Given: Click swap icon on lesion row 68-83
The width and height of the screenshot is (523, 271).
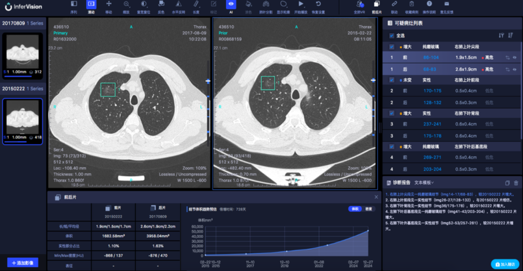Looking at the screenshot, I should click(x=508, y=70).
